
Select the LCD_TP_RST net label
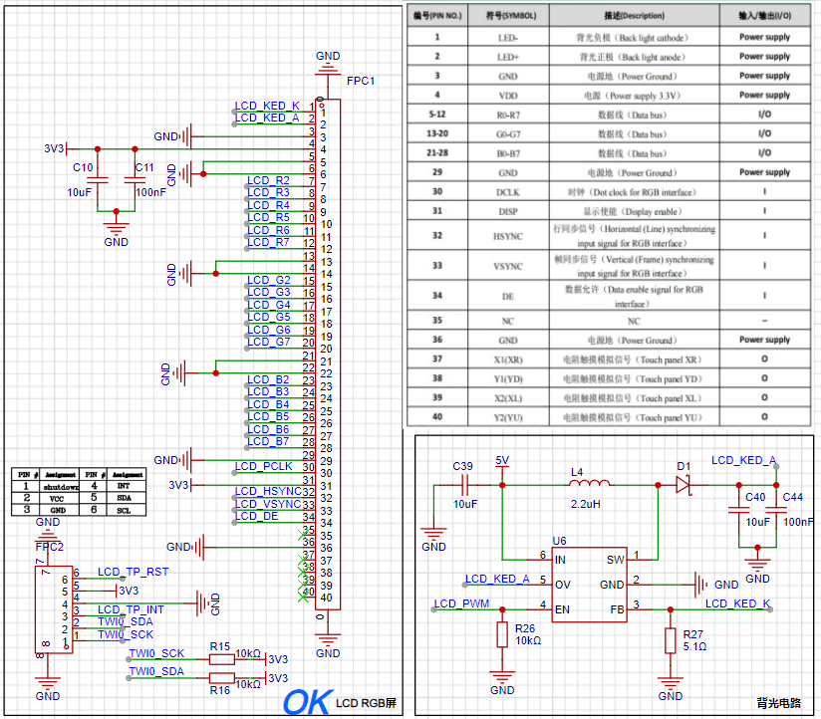(133, 572)
